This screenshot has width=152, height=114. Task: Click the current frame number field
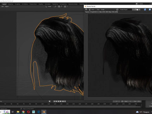point(117,101)
